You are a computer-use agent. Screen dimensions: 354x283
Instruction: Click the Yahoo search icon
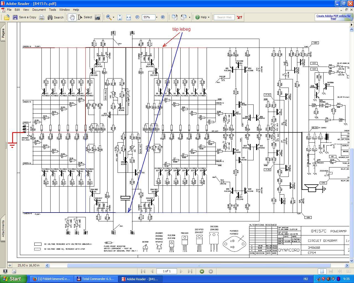tap(240, 17)
